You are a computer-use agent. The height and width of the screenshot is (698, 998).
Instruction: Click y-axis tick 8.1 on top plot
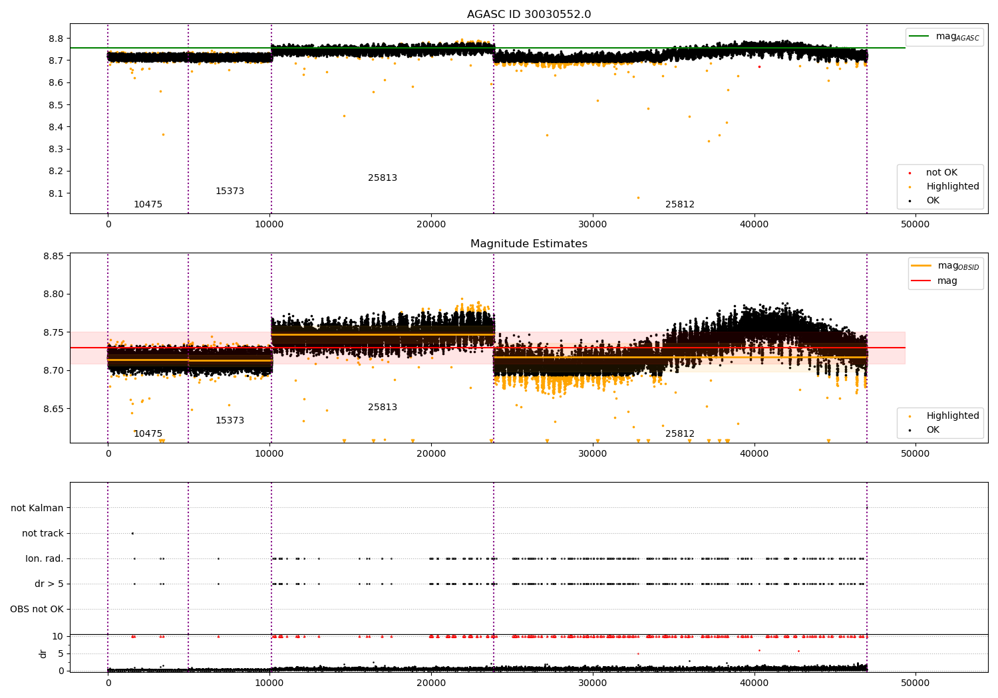(56, 193)
